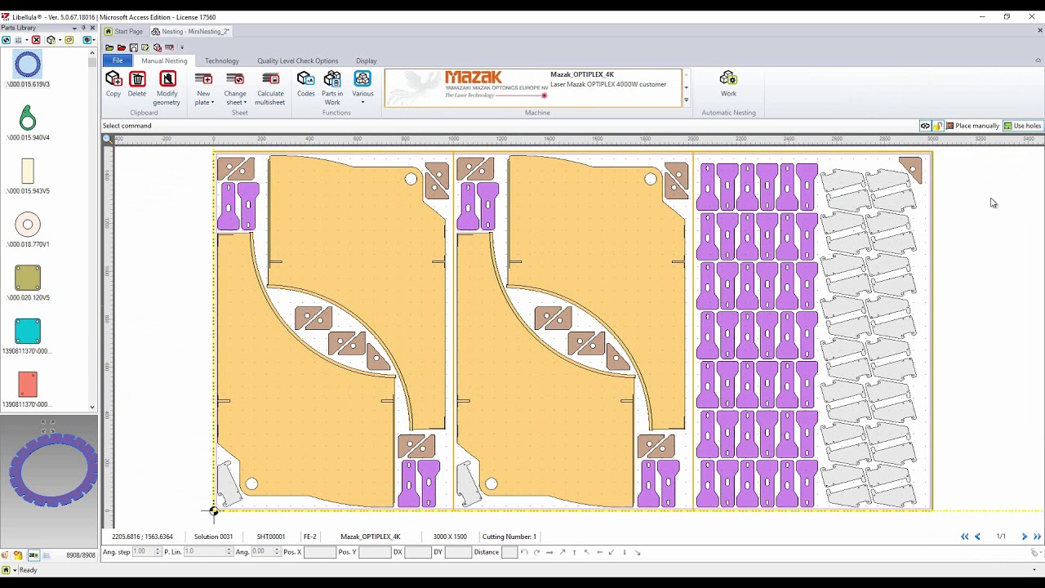
Task: Select part 000.018.770V1 thumbnail
Action: point(28,225)
